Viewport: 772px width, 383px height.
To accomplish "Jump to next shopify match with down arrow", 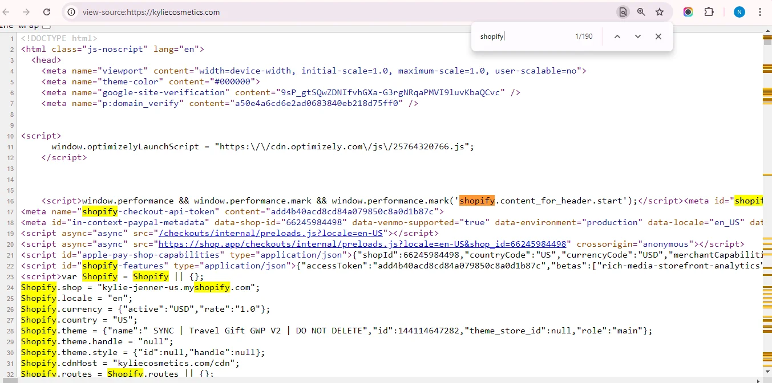I will [x=637, y=36].
